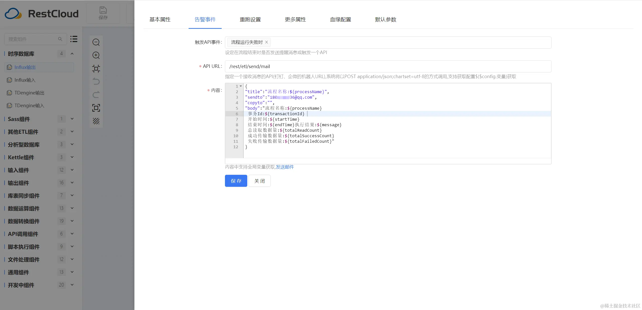Expand the 开发中组件 category
This screenshot has width=642, height=310.
pyautogui.click(x=72, y=285)
